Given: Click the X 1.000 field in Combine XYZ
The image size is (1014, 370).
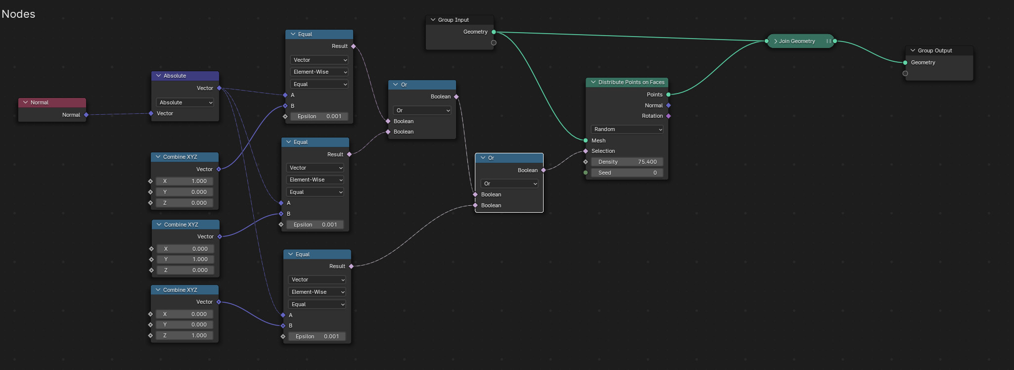Looking at the screenshot, I should coord(185,181).
